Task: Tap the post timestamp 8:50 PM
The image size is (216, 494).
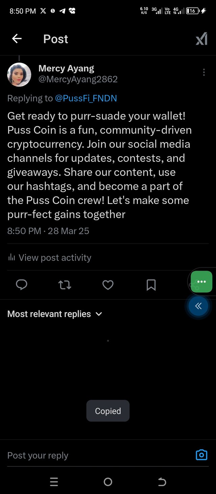Action: tap(24, 231)
